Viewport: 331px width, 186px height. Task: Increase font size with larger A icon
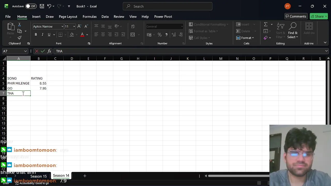(x=79, y=26)
